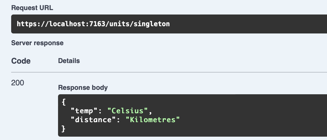Viewport: 327px width, 140px height.
Task: Click the 200 status code
Action: coord(18,83)
